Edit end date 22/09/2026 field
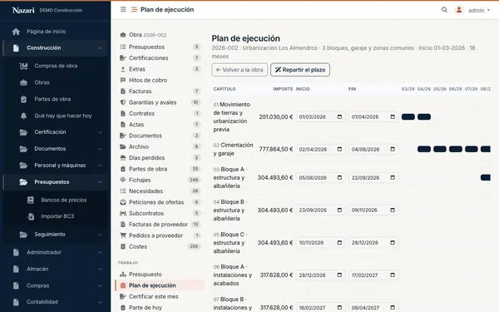 pyautogui.click(x=373, y=178)
